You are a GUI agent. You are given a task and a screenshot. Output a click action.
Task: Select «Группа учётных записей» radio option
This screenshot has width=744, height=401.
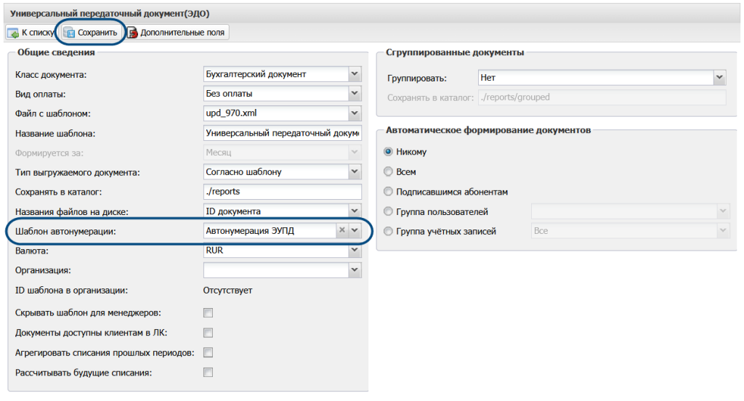[388, 231]
